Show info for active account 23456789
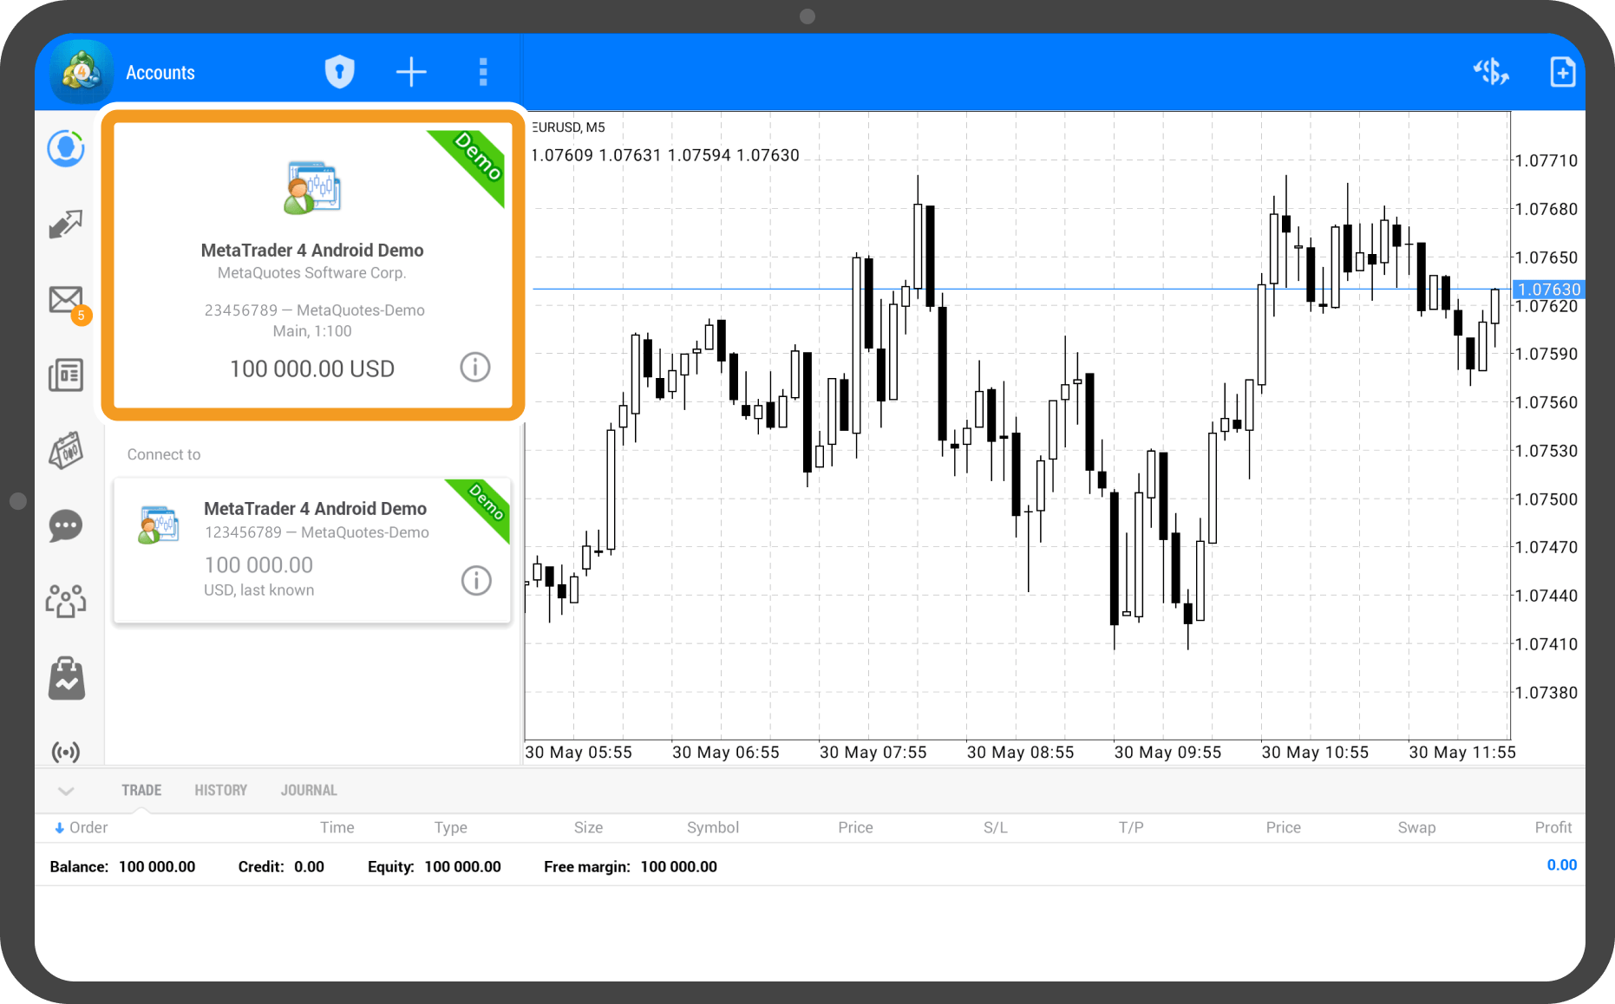 point(474,368)
